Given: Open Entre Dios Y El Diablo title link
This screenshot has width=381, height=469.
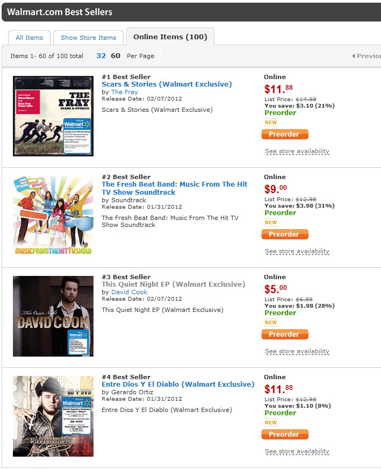Looking at the screenshot, I should pyautogui.click(x=178, y=385).
